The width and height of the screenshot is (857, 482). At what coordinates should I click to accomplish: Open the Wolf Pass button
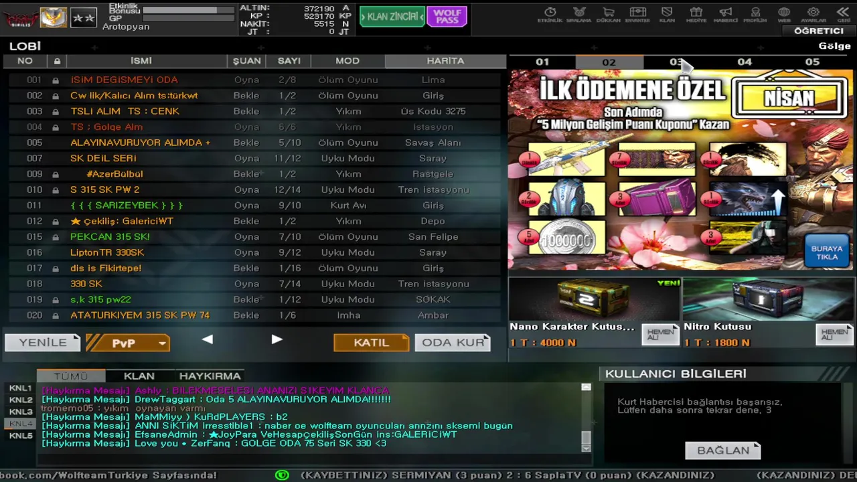(447, 17)
